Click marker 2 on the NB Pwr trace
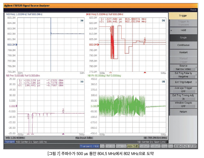Screen dimensions: 204x158 tap(33, 116)
